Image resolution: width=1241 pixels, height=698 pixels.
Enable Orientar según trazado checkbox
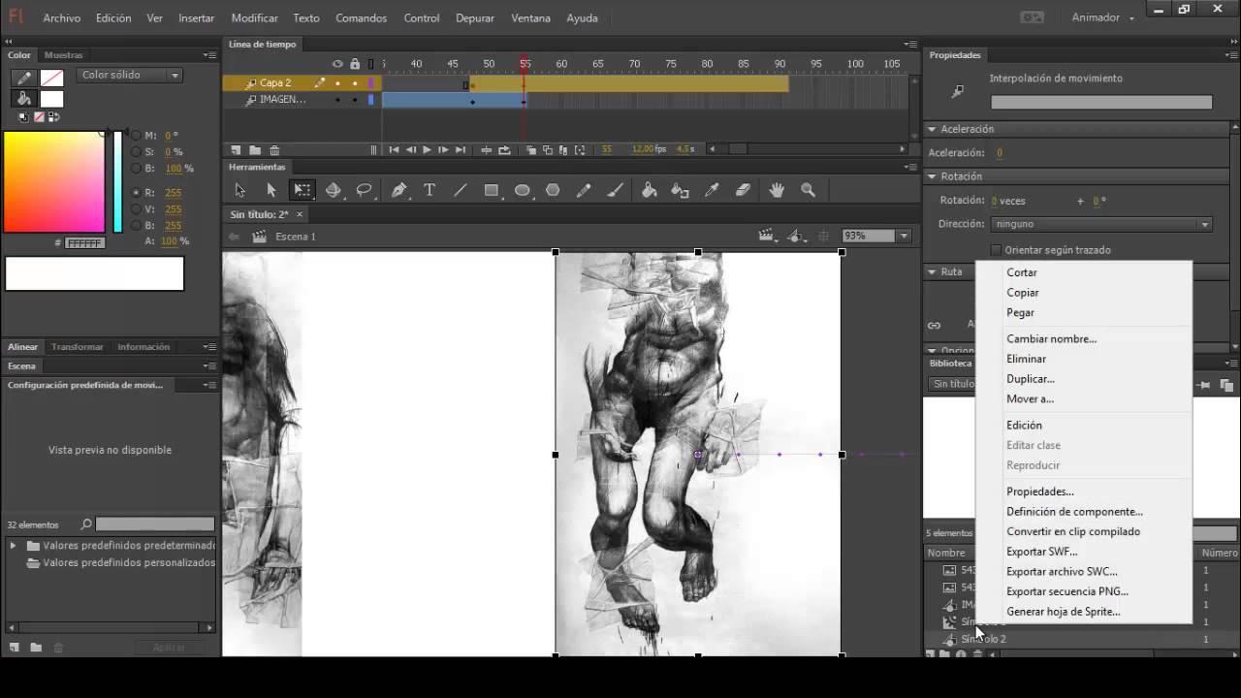click(996, 250)
